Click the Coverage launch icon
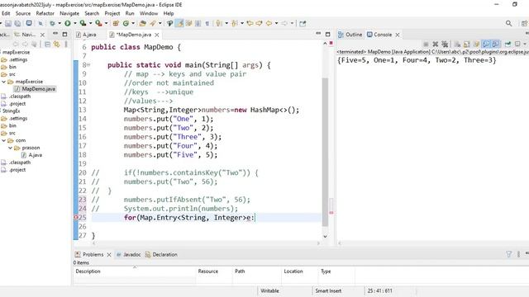Viewport: 529px width, 297px height. click(x=83, y=23)
